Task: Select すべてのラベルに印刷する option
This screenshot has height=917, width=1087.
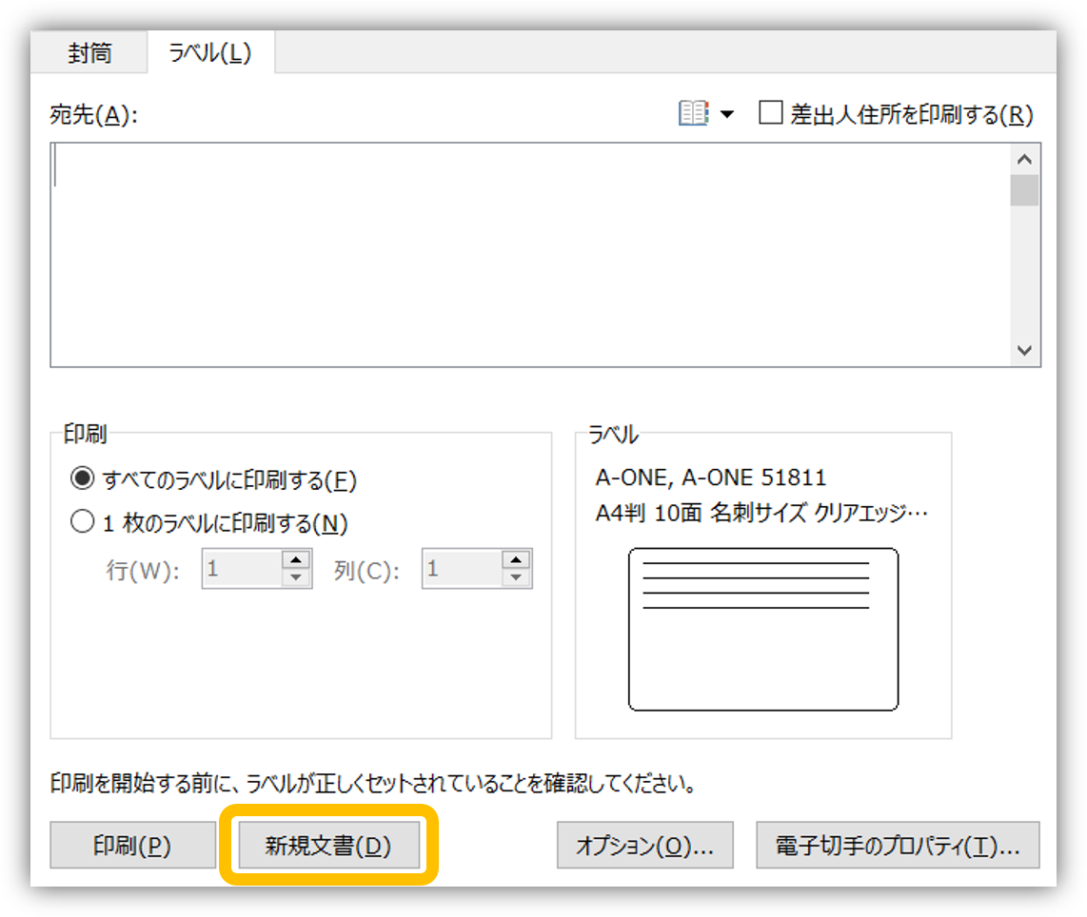Action: (x=82, y=480)
